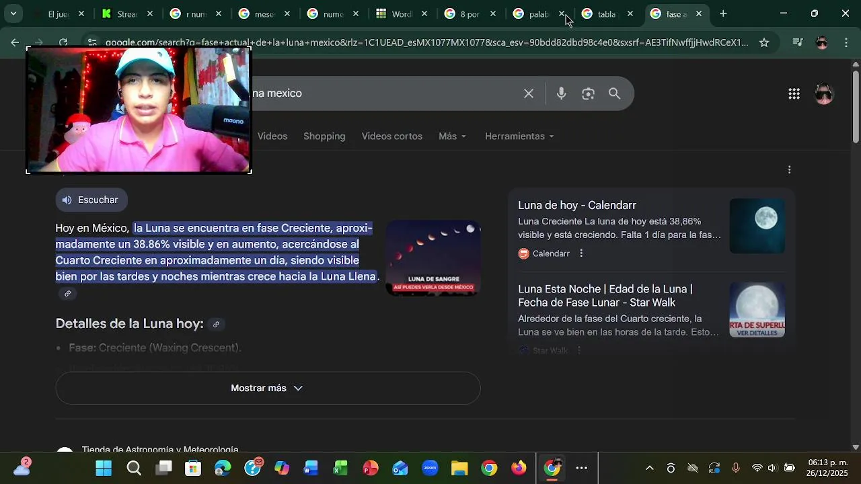Open Word from the taskbar
Image resolution: width=861 pixels, height=484 pixels.
pos(311,468)
